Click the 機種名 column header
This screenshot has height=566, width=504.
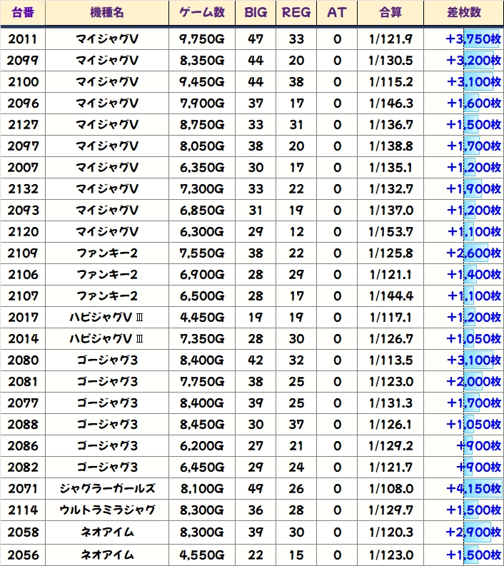106,13
